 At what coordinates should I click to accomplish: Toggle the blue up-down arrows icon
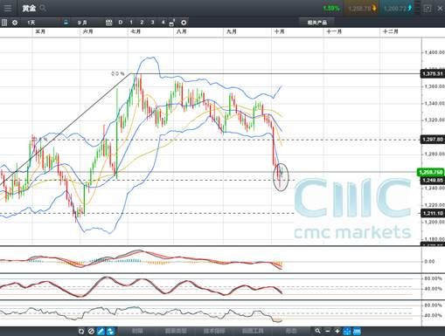coord(110,331)
